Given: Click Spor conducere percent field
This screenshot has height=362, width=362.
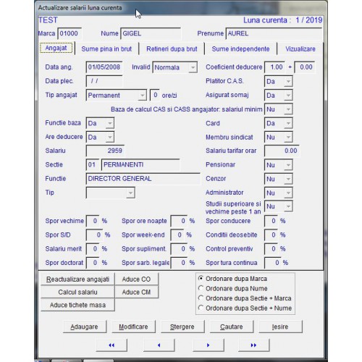Looking at the screenshot, I should (271, 221).
